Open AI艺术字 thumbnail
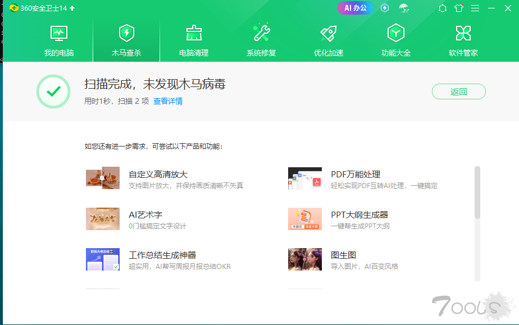 point(103,219)
